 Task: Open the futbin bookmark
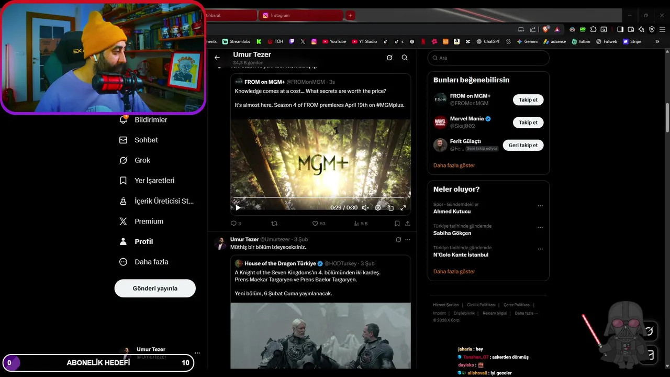click(581, 41)
